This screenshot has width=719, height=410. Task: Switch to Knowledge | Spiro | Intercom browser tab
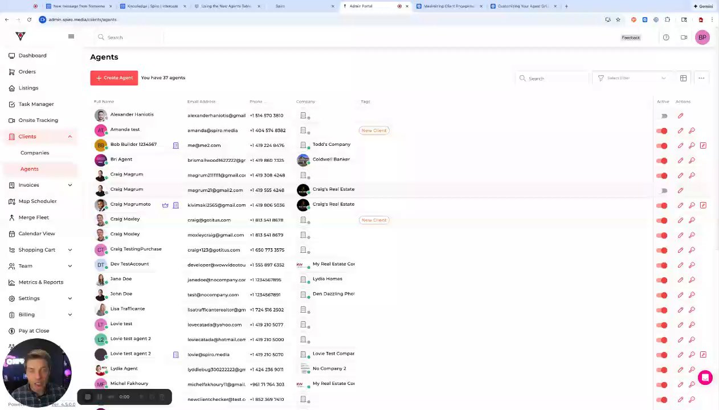[153, 6]
